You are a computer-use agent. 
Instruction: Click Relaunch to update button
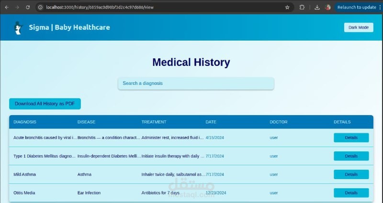click(x=357, y=7)
